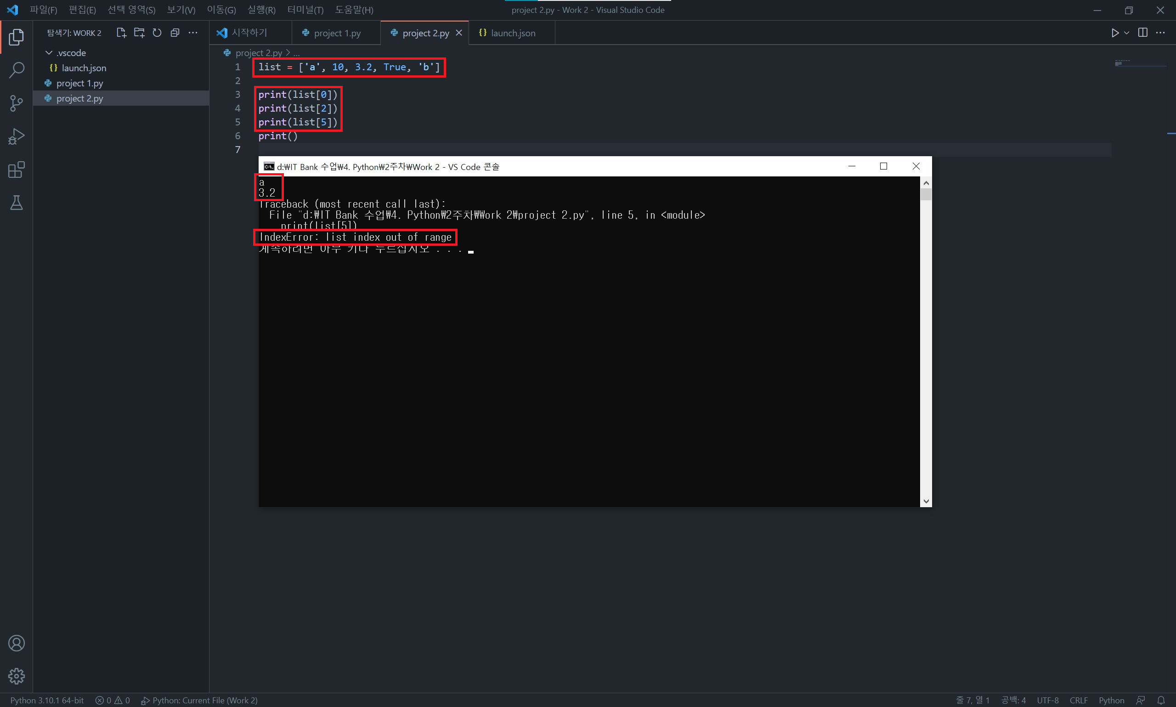Open launch.json in the file tree
Viewport: 1176px width, 707px height.
pyautogui.click(x=83, y=68)
